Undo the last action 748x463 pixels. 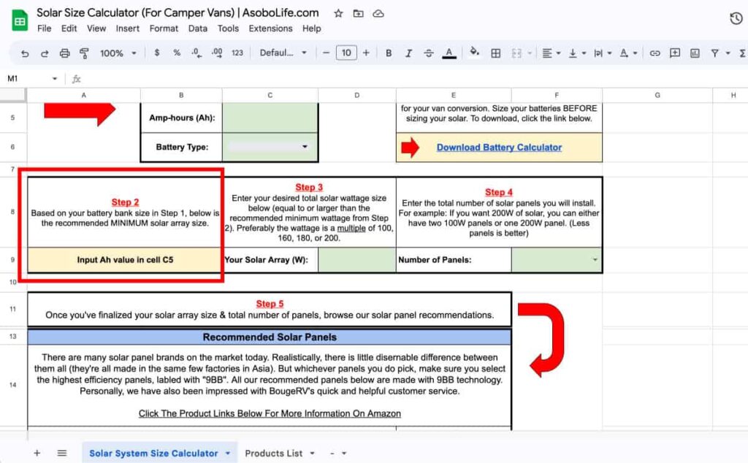(x=25, y=53)
